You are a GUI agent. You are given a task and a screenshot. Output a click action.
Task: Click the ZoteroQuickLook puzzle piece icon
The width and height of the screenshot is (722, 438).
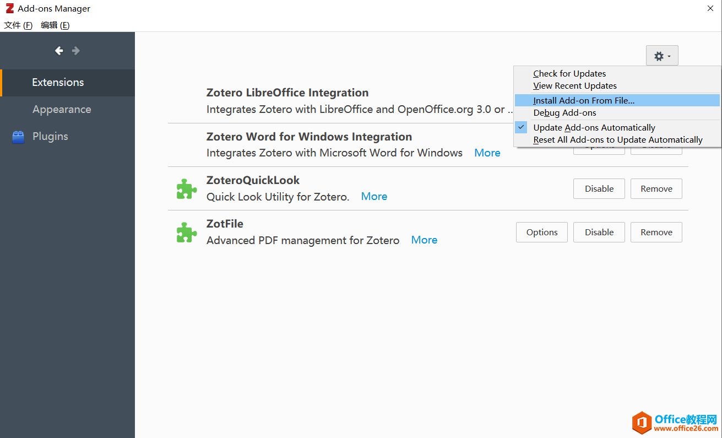click(x=186, y=188)
